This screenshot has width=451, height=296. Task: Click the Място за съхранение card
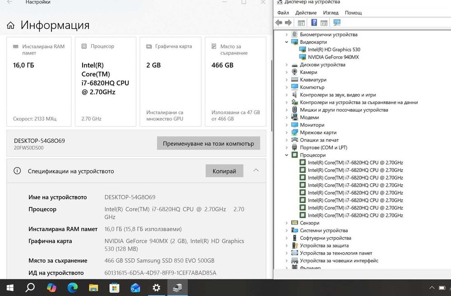[x=235, y=82]
